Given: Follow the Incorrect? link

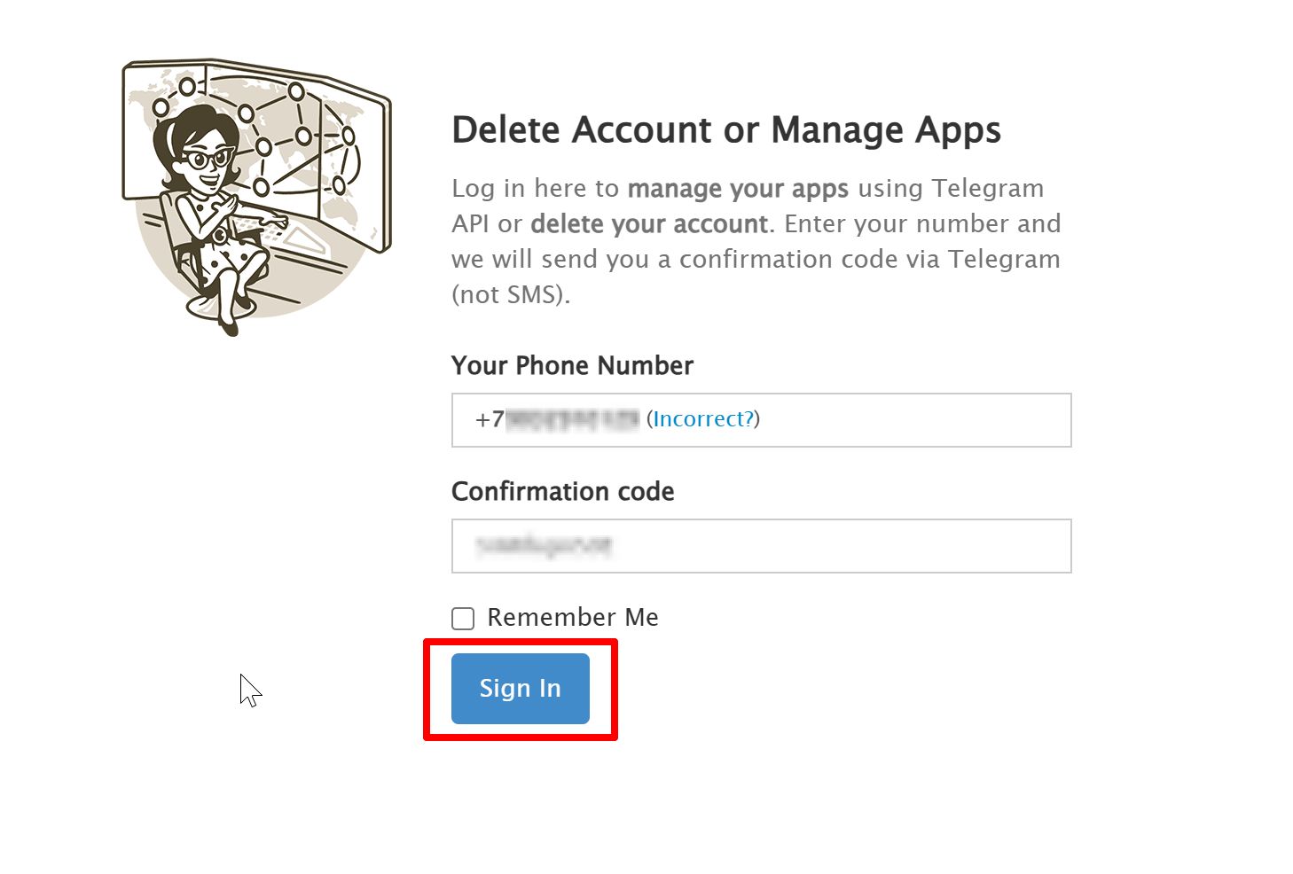Looking at the screenshot, I should [x=702, y=419].
